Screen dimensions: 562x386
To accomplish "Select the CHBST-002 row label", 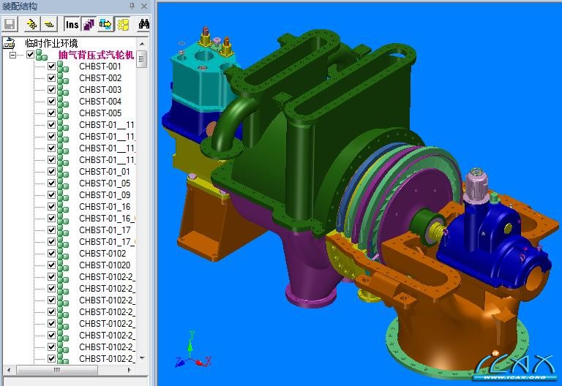I will pyautogui.click(x=100, y=78).
